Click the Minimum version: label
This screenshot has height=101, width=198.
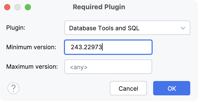tap(31, 47)
